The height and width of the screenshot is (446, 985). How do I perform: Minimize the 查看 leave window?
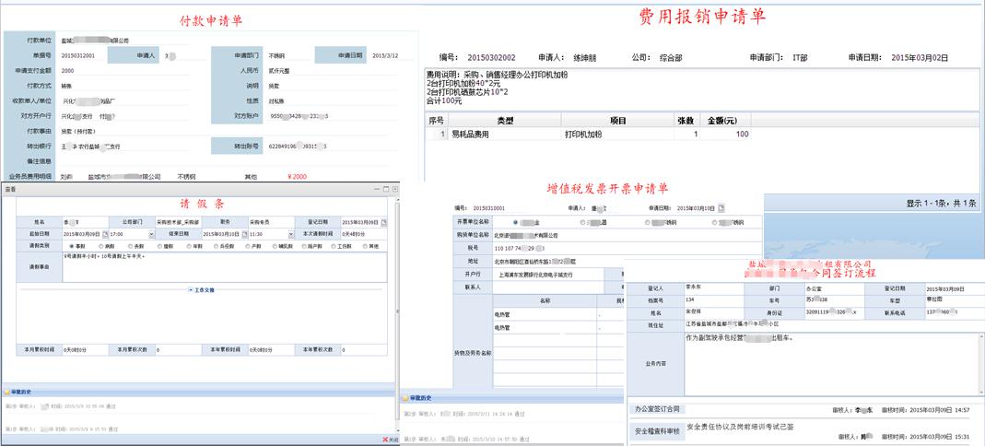coord(377,189)
